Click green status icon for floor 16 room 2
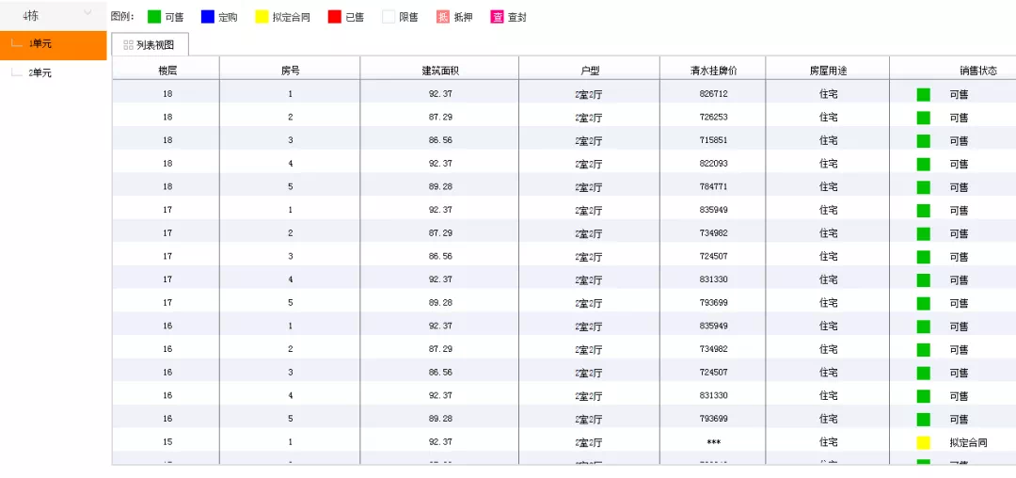The image size is (1016, 478). tap(924, 350)
